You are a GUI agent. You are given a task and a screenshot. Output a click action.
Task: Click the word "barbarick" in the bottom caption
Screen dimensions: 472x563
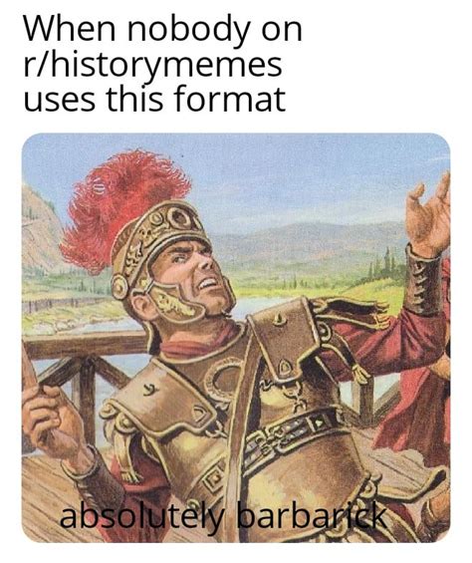(x=312, y=517)
